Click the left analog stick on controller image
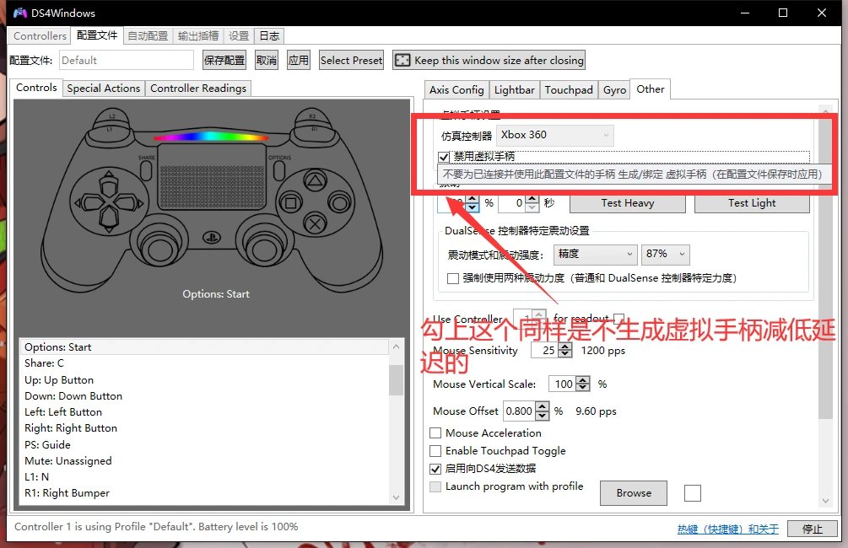 point(159,250)
